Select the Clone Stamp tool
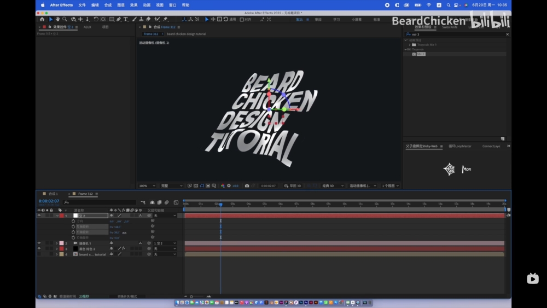The width and height of the screenshot is (547, 308). click(141, 20)
